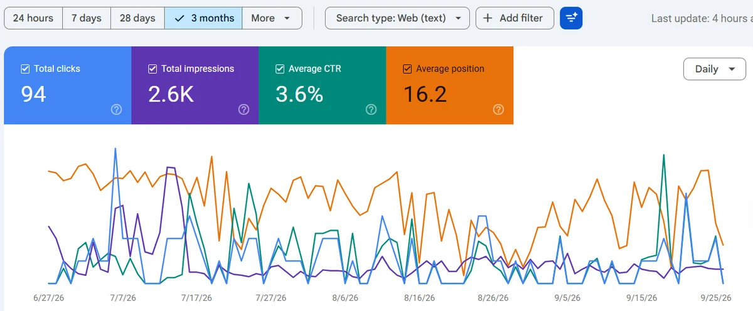Open the blue filter sparkle icon button

[x=571, y=18]
